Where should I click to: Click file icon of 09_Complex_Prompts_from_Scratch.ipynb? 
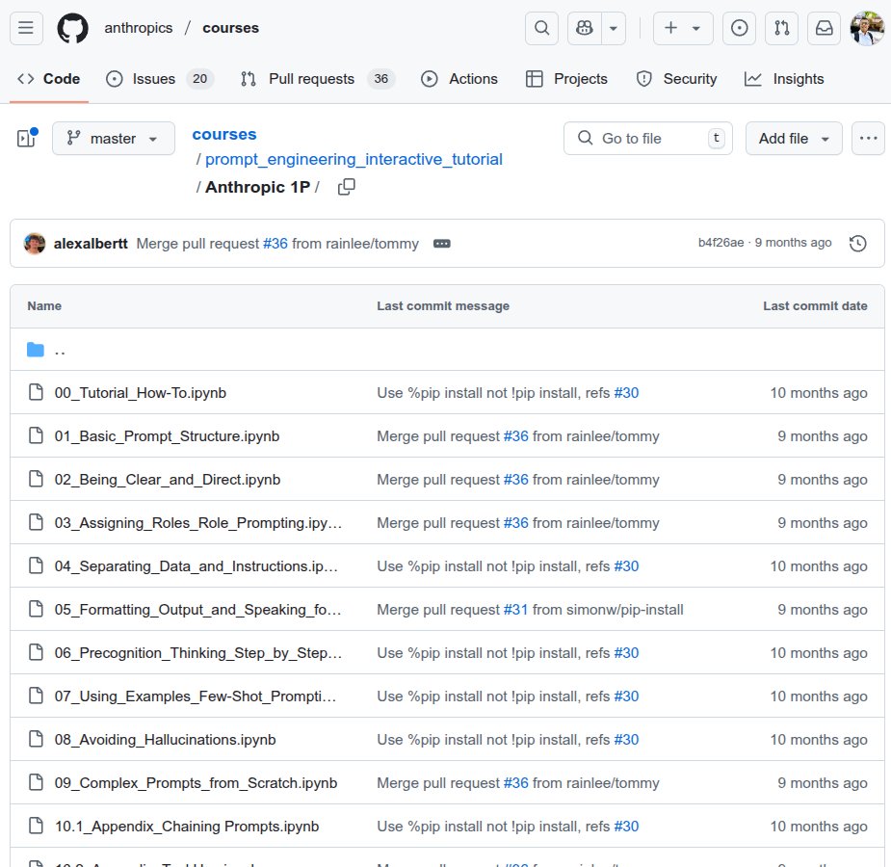pyautogui.click(x=36, y=782)
